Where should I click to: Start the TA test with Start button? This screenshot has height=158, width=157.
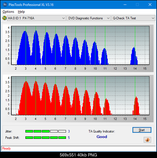[x=142, y=130]
